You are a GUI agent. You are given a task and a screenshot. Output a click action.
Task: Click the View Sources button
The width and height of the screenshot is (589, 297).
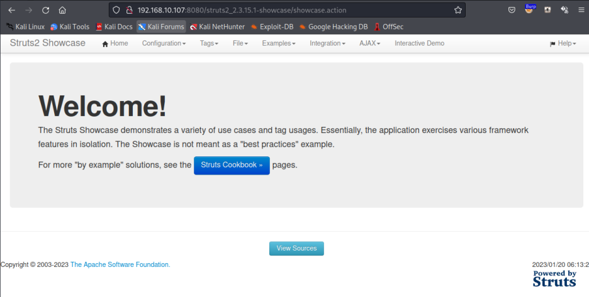tap(296, 248)
